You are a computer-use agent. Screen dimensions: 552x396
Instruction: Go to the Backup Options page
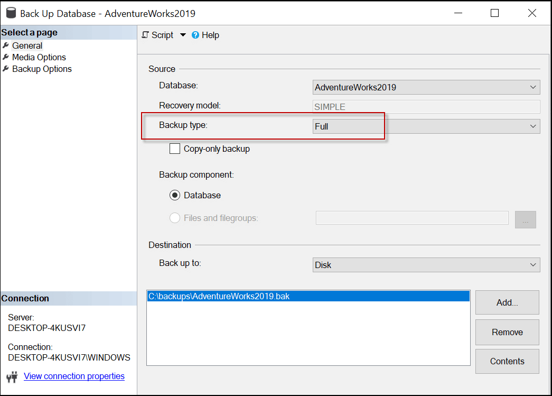point(42,69)
